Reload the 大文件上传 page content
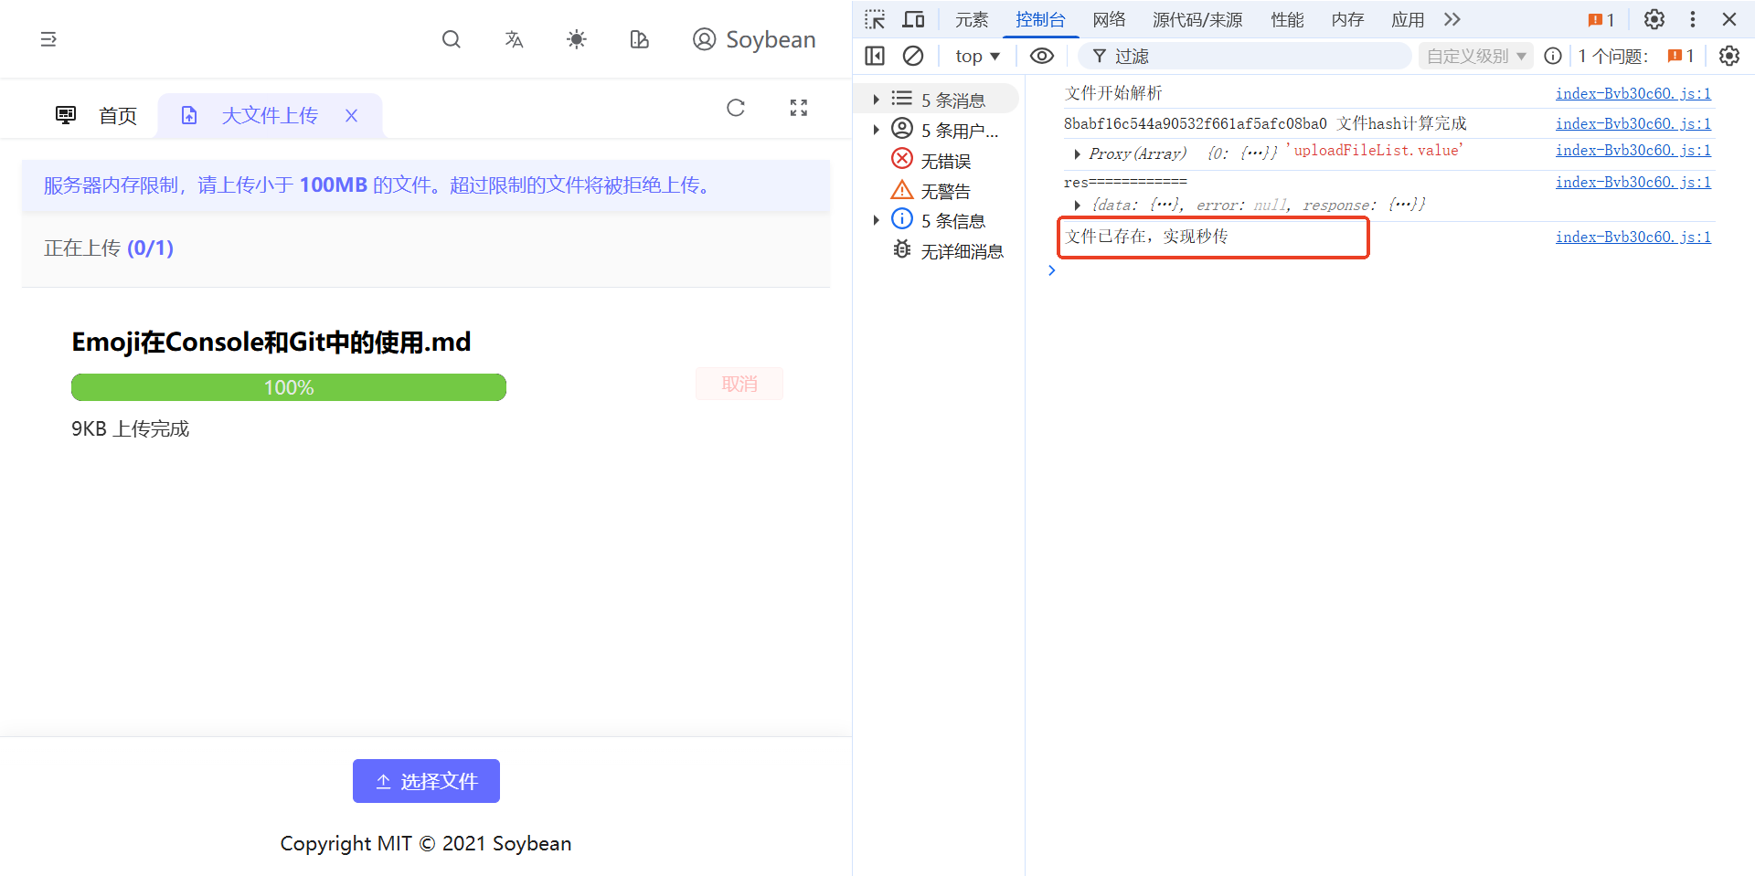1755x876 pixels. pyautogui.click(x=736, y=108)
